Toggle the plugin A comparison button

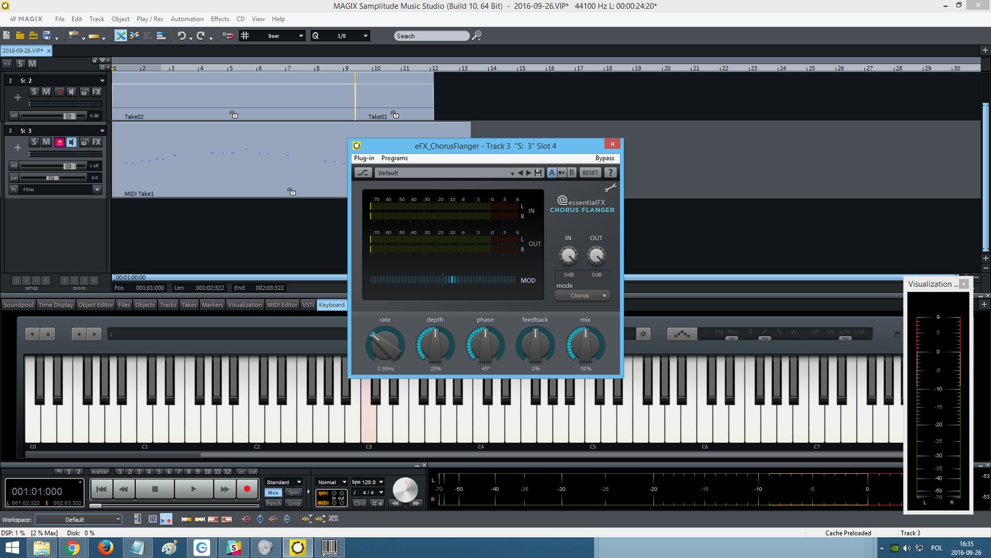click(x=551, y=172)
